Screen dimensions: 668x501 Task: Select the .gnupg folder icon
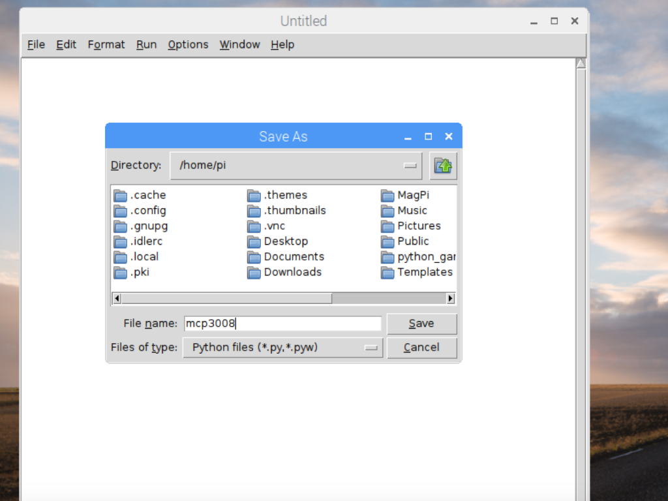(x=121, y=226)
